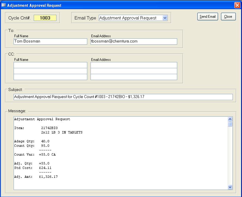Image resolution: width=242 pixels, height=197 pixels.
Task: Select the Cycle Cnt# field showing 1003
Action: pos(45,18)
